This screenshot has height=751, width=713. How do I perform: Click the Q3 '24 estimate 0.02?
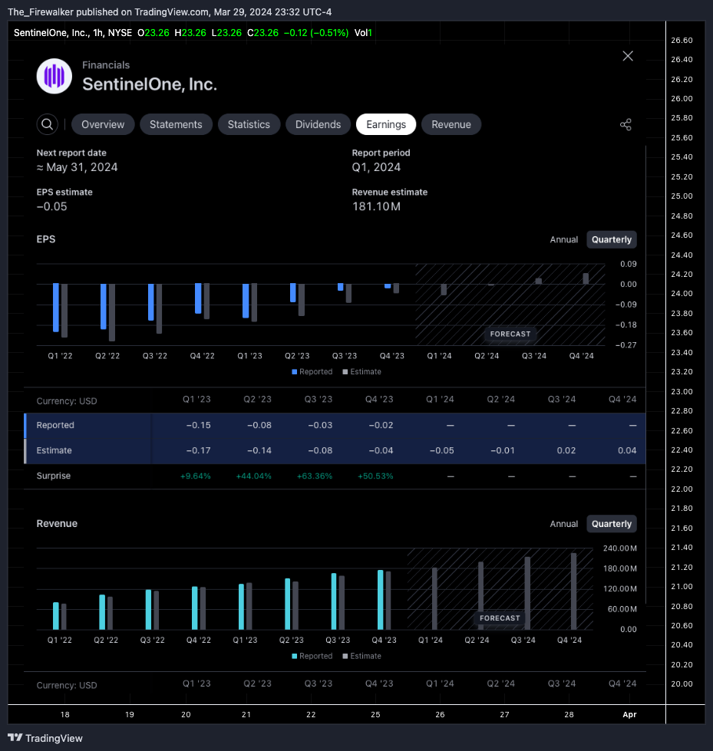pyautogui.click(x=566, y=451)
